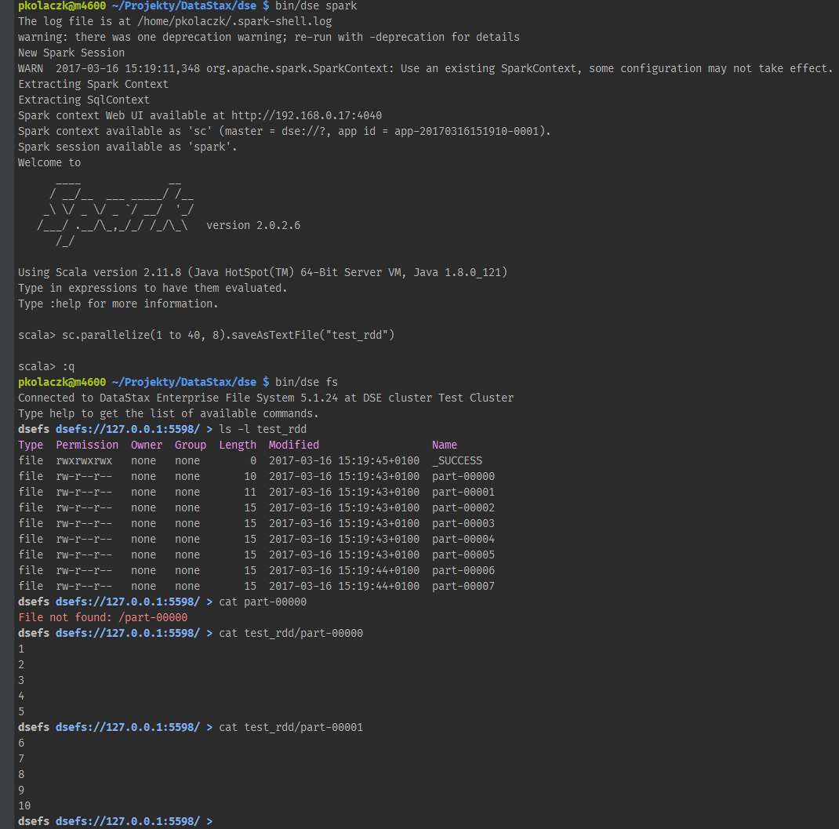The image size is (839, 829).
Task: Click rwxrwxrwx permission of _SUCCESS
Action: [84, 461]
